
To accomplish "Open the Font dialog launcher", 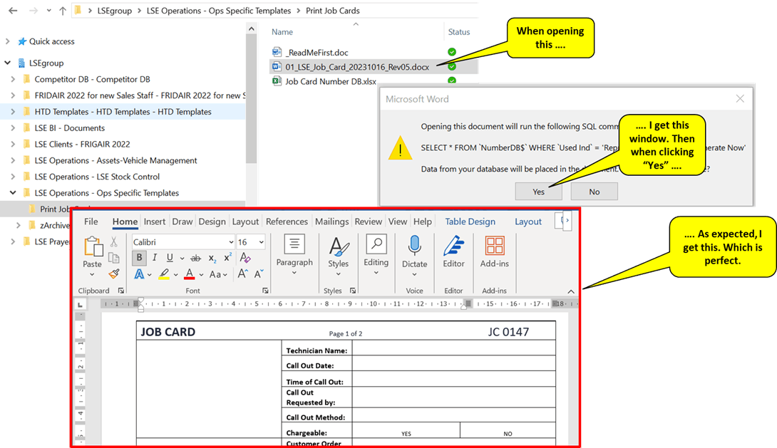I will (266, 291).
